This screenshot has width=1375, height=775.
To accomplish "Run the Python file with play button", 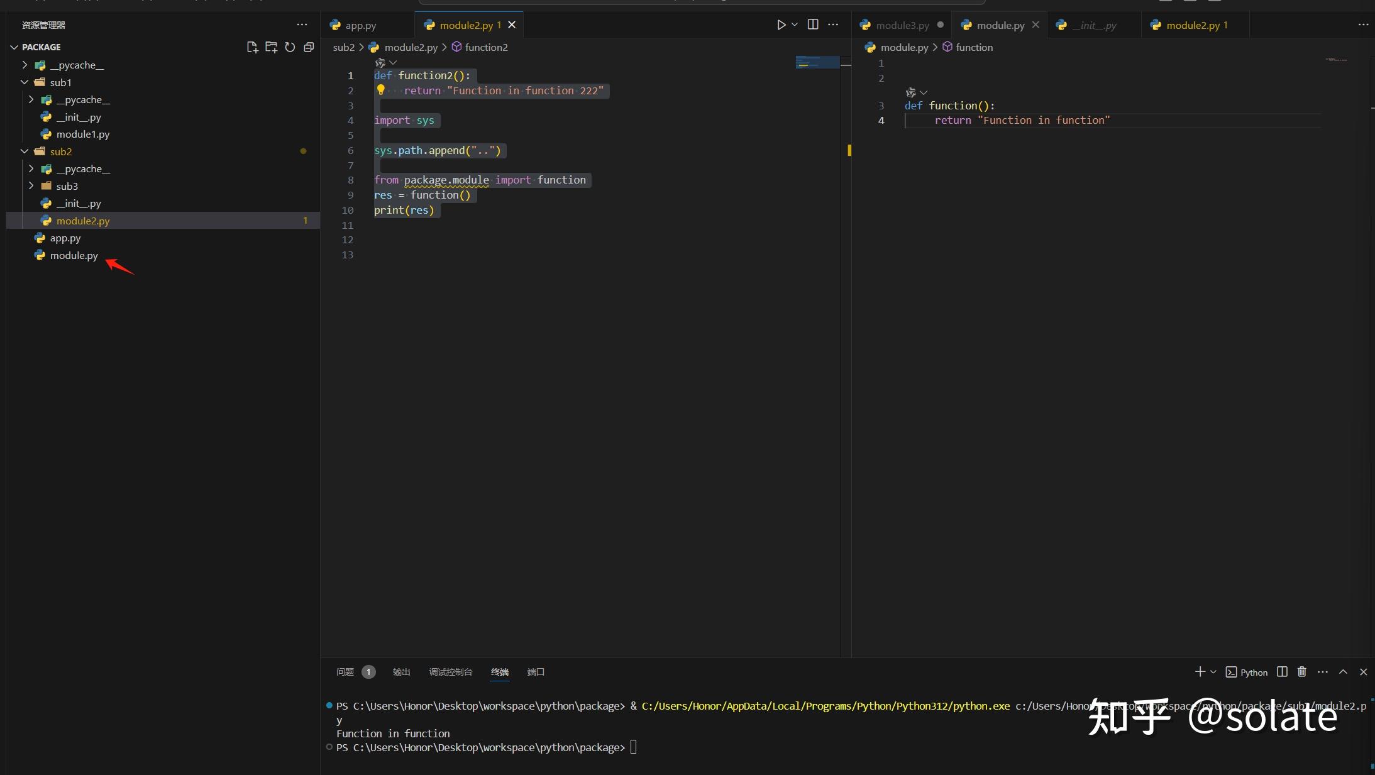I will tap(781, 25).
